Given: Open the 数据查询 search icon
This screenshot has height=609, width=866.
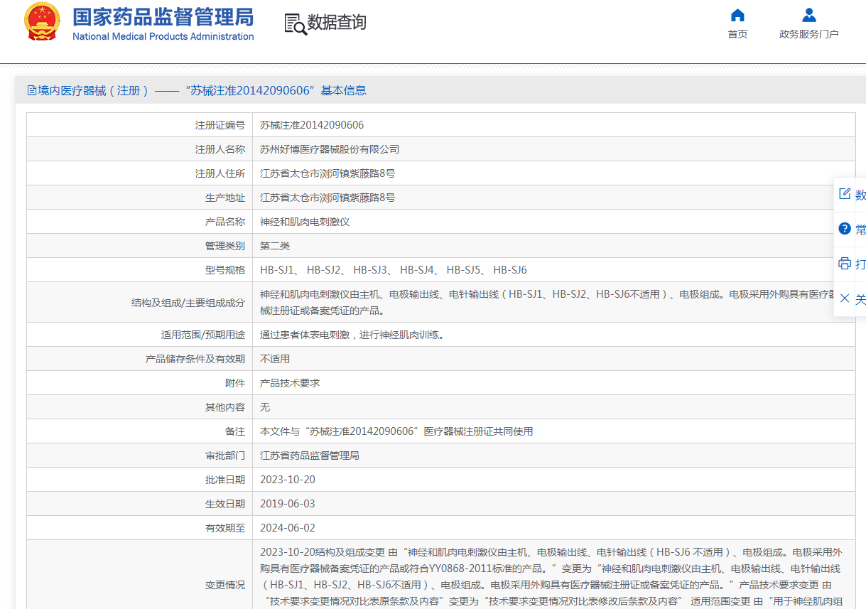Looking at the screenshot, I should point(296,23).
